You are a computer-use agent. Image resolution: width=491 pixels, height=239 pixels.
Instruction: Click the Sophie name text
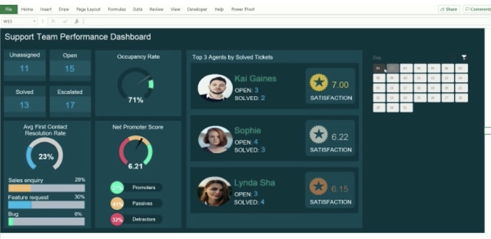pos(248,130)
